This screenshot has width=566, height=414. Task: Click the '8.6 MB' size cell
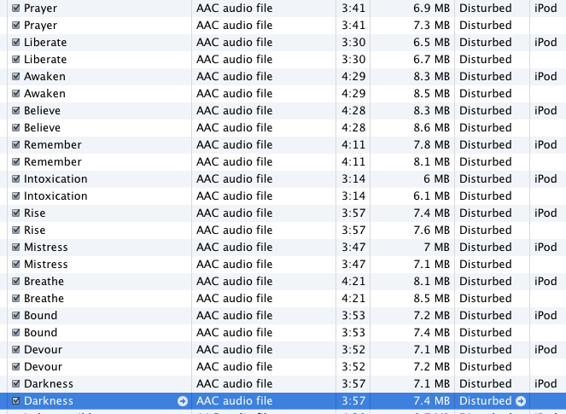pos(431,127)
